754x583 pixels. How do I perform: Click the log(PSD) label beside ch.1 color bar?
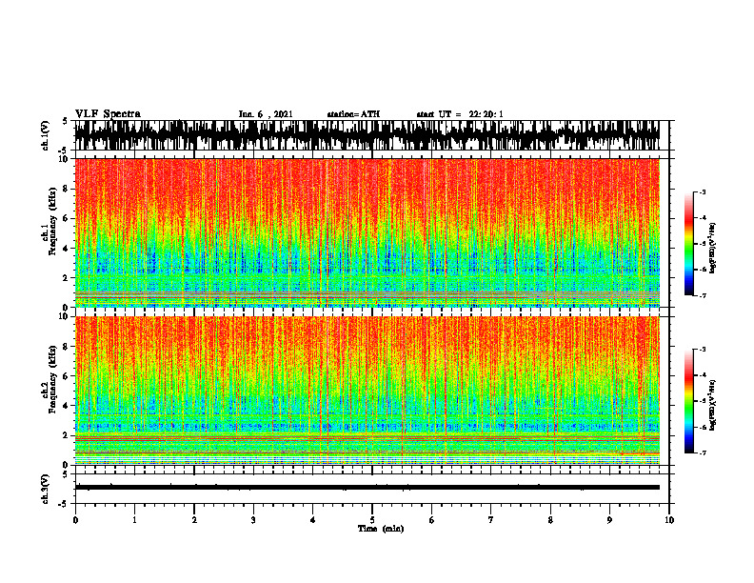tap(713, 248)
